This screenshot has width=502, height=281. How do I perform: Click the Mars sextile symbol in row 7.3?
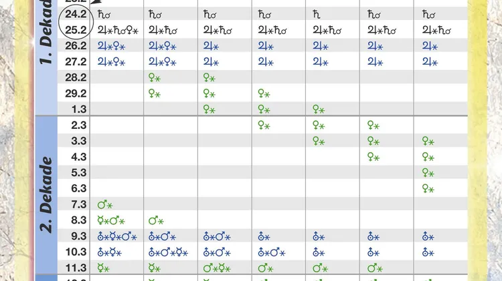click(x=105, y=205)
